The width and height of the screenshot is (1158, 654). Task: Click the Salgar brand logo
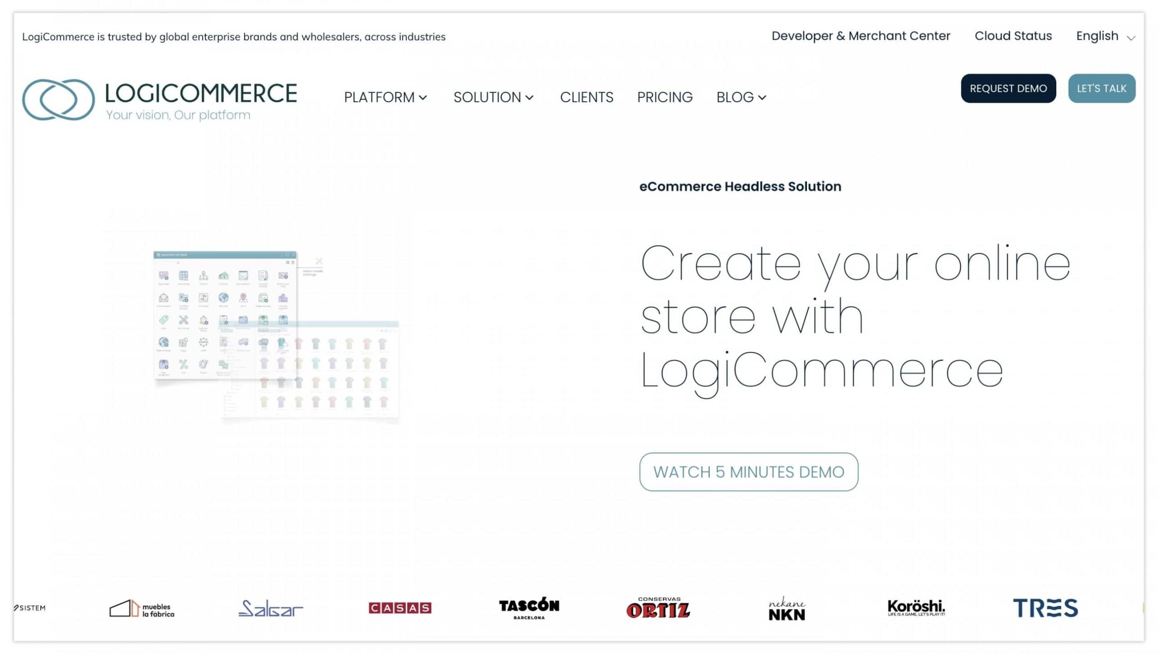[x=271, y=609]
